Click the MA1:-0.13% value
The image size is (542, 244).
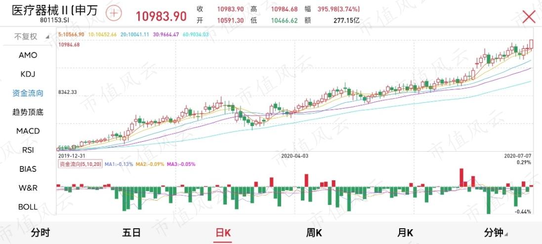click(x=119, y=164)
